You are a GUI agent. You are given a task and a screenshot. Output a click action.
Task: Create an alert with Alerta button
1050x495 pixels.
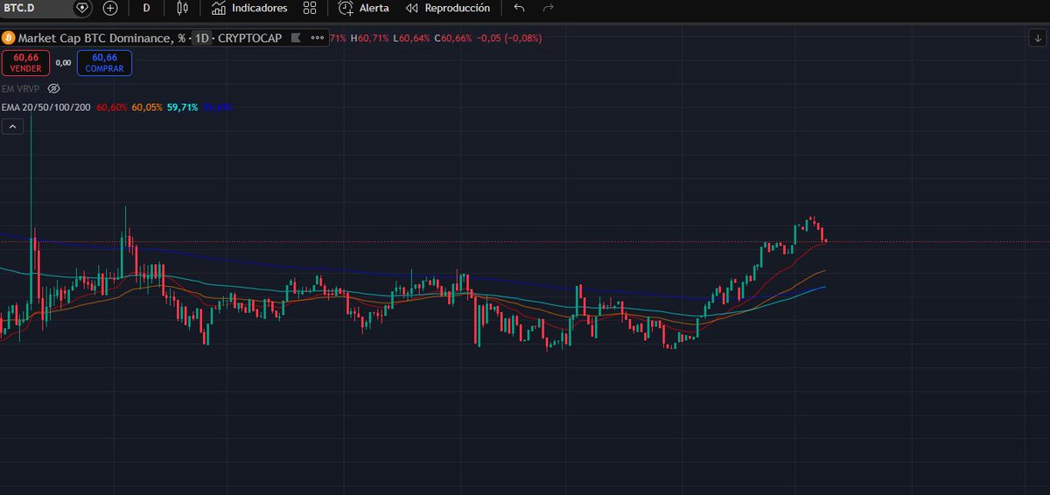tap(364, 8)
